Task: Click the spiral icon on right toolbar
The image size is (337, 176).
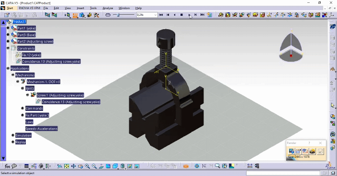Action: [x=333, y=134]
